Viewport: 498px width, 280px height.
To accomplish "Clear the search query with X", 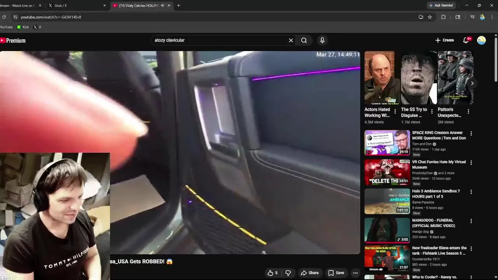I will 291,40.
